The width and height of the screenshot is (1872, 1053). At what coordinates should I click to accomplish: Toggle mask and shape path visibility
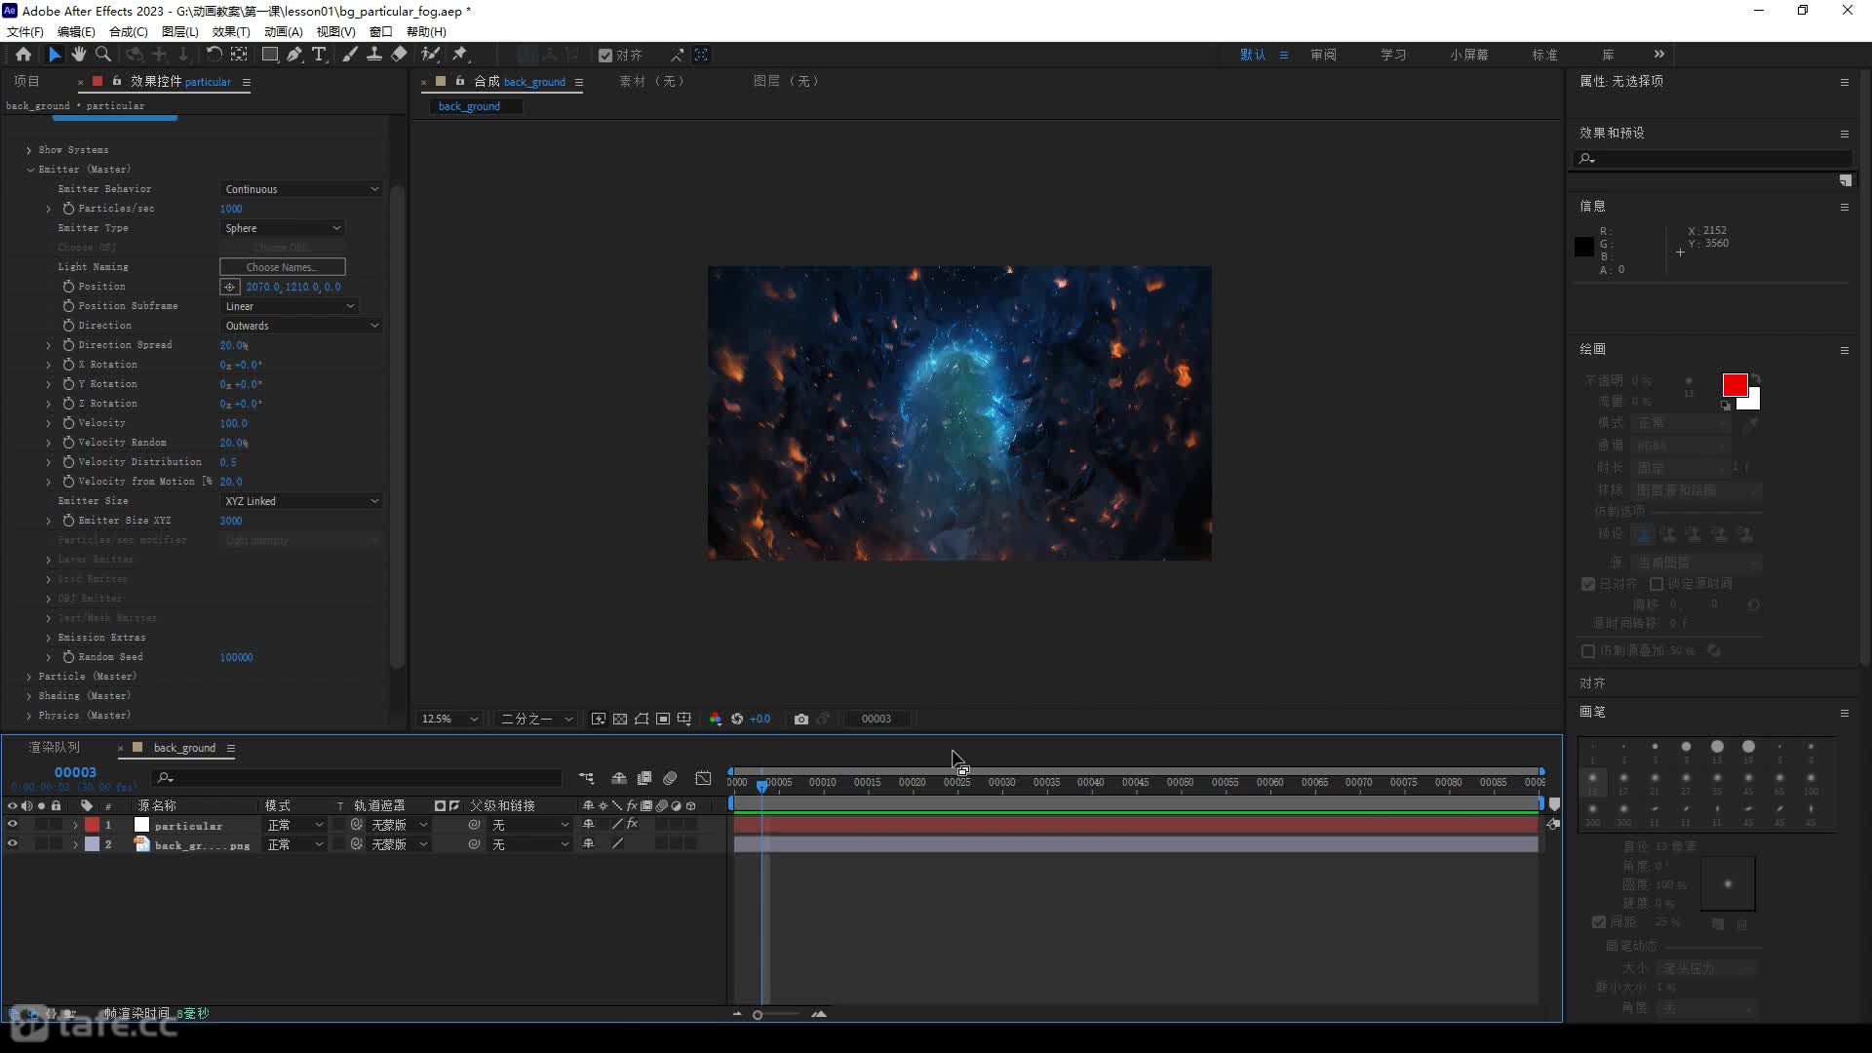coord(642,719)
